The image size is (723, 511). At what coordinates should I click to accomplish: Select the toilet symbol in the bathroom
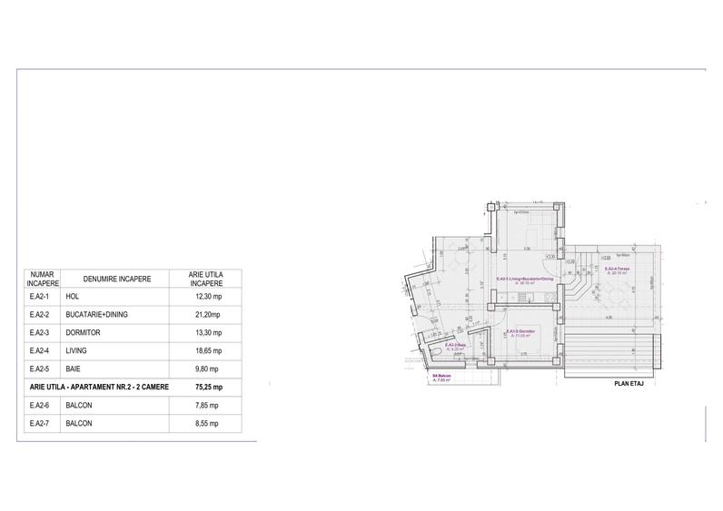coord(436,351)
